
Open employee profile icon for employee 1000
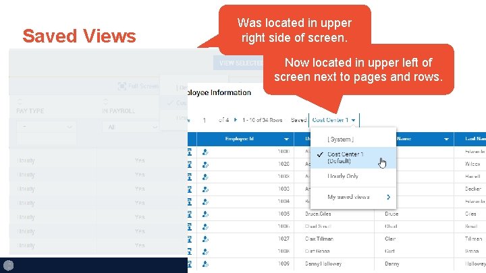(205, 152)
